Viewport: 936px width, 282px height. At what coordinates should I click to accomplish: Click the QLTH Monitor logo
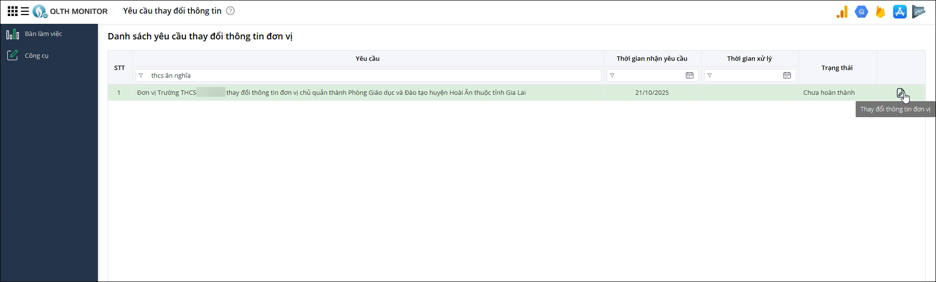(39, 11)
